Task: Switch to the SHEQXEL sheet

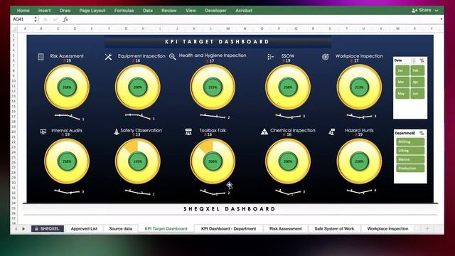Action: 48,229
